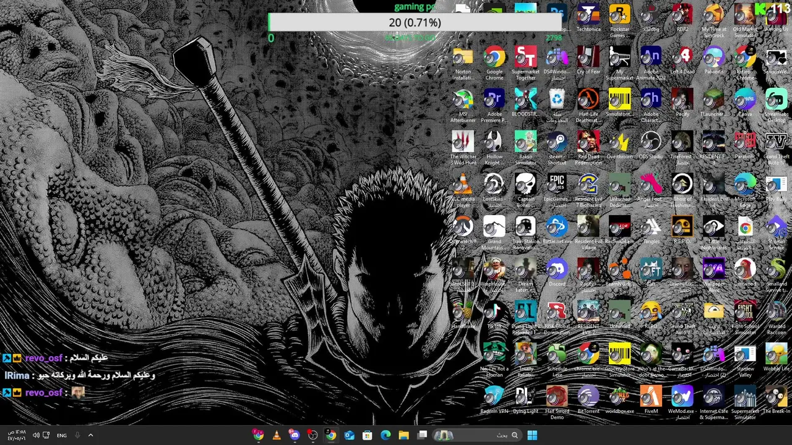Click the 20 (0.71%) progress bar
The height and width of the screenshot is (445, 792).
415,22
